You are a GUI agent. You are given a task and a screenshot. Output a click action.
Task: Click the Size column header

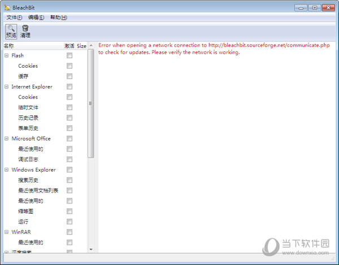[81, 46]
